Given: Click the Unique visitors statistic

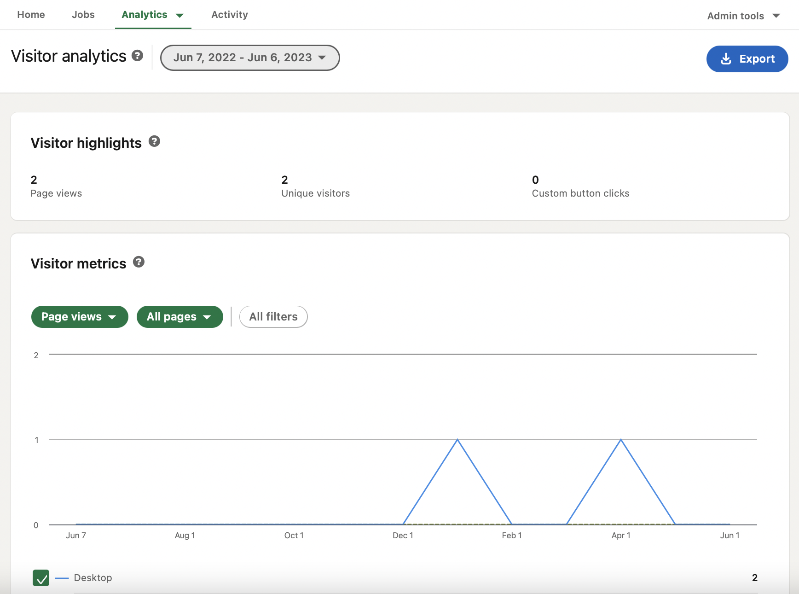Looking at the screenshot, I should pos(315,186).
